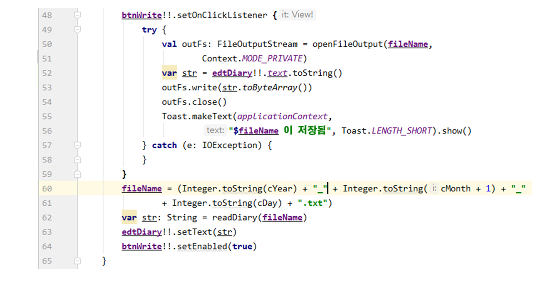The height and width of the screenshot is (303, 538).
Task: Click line number 52 in the gutter
Action: click(x=47, y=73)
